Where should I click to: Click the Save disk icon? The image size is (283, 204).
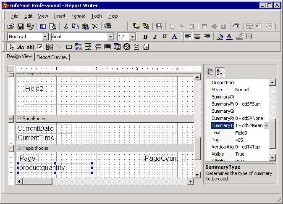click(x=20, y=26)
